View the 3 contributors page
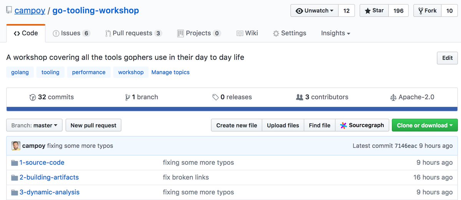 (x=322, y=98)
